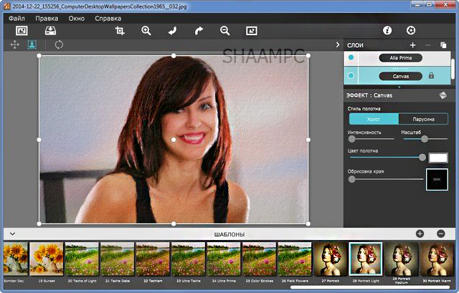Click the bottom-right image corner handle
This screenshot has height=293, width=459.
pyautogui.click(x=308, y=224)
